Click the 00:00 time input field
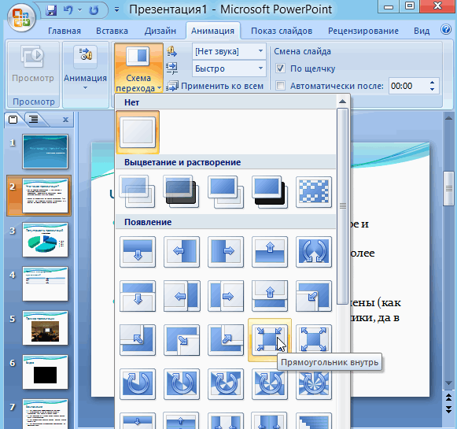 408,86
